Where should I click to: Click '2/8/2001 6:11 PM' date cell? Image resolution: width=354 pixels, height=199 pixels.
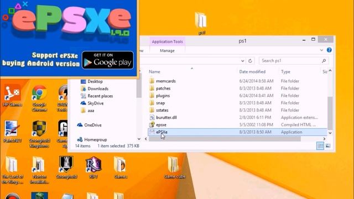pyautogui.click(x=255, y=117)
